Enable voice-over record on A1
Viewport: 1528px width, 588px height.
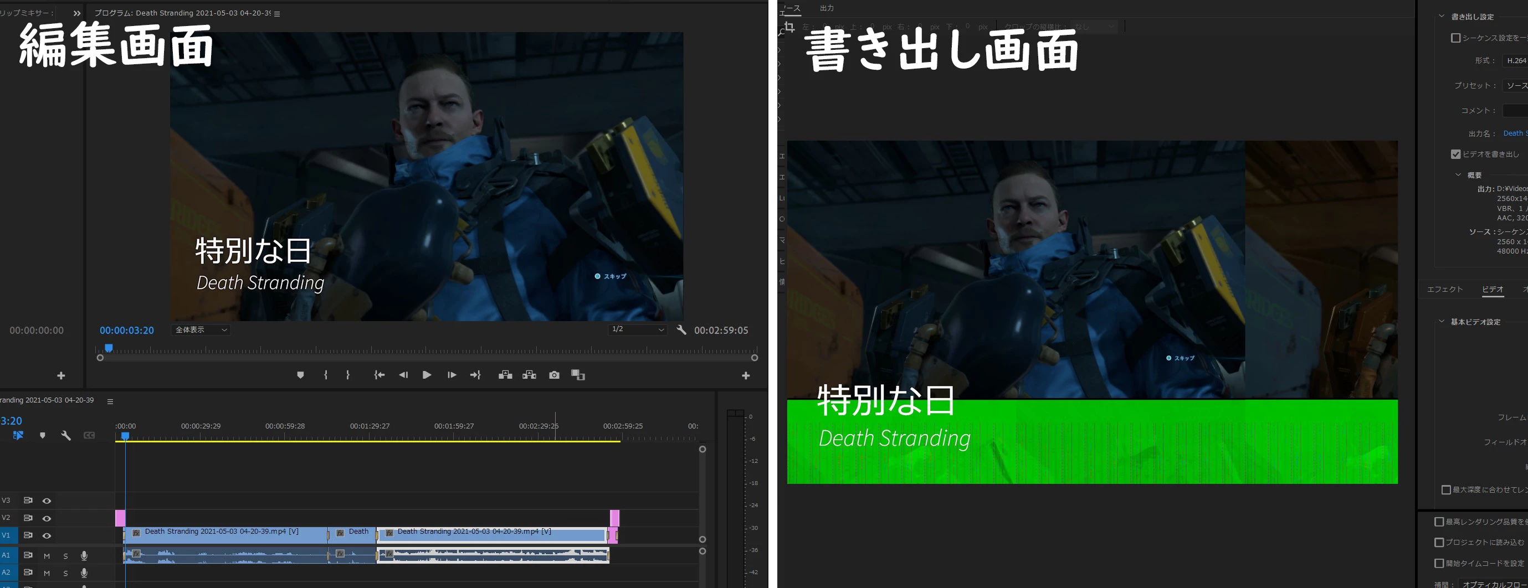pyautogui.click(x=84, y=555)
